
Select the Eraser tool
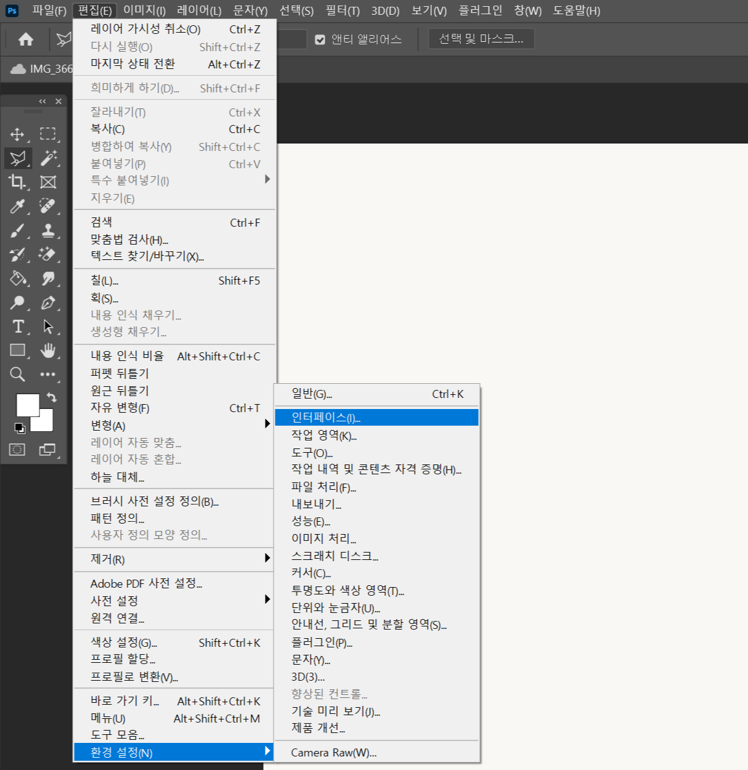click(x=47, y=254)
